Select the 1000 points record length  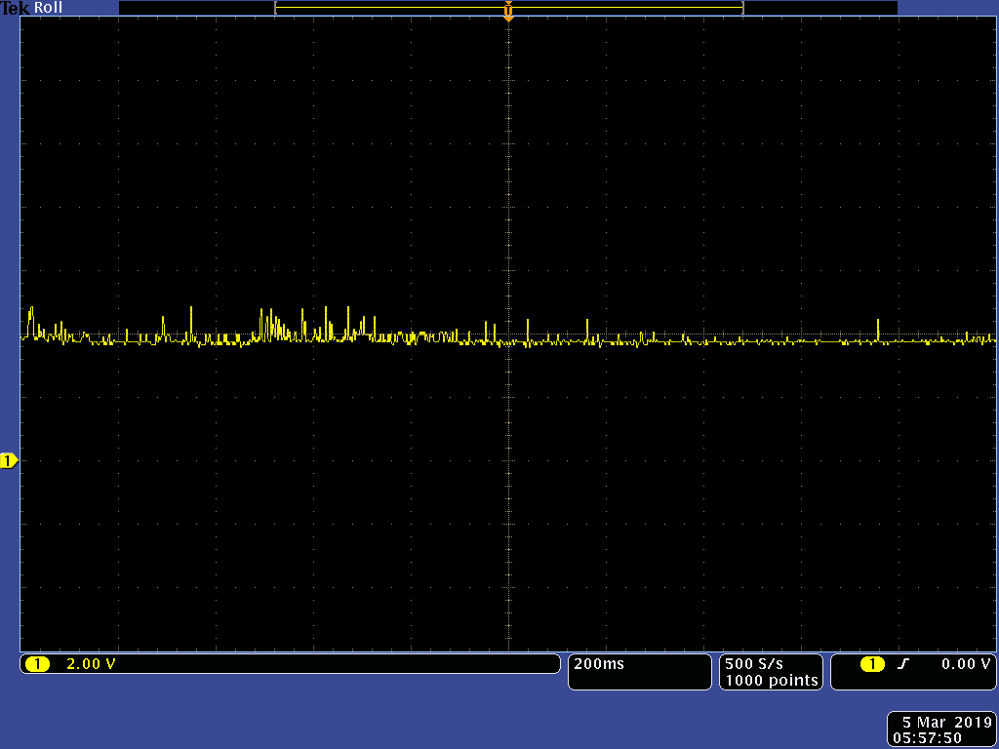[772, 680]
